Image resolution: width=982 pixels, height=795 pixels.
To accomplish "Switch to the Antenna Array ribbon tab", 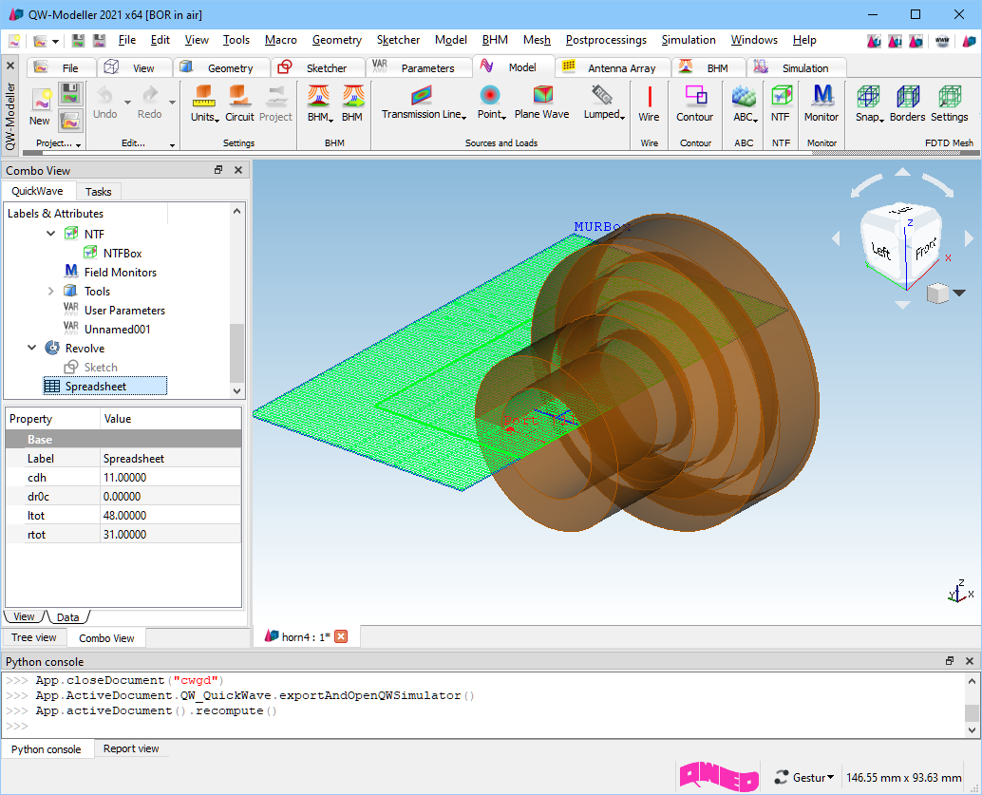I will click(x=612, y=67).
